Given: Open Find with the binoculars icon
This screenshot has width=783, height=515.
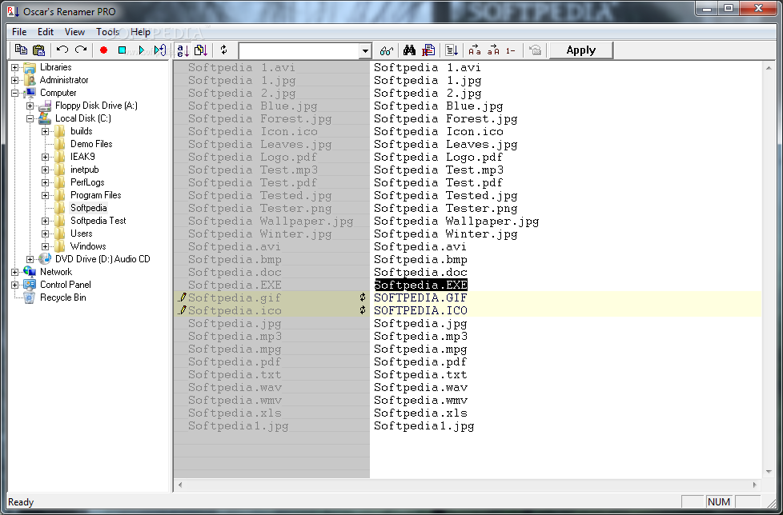Looking at the screenshot, I should (x=409, y=50).
